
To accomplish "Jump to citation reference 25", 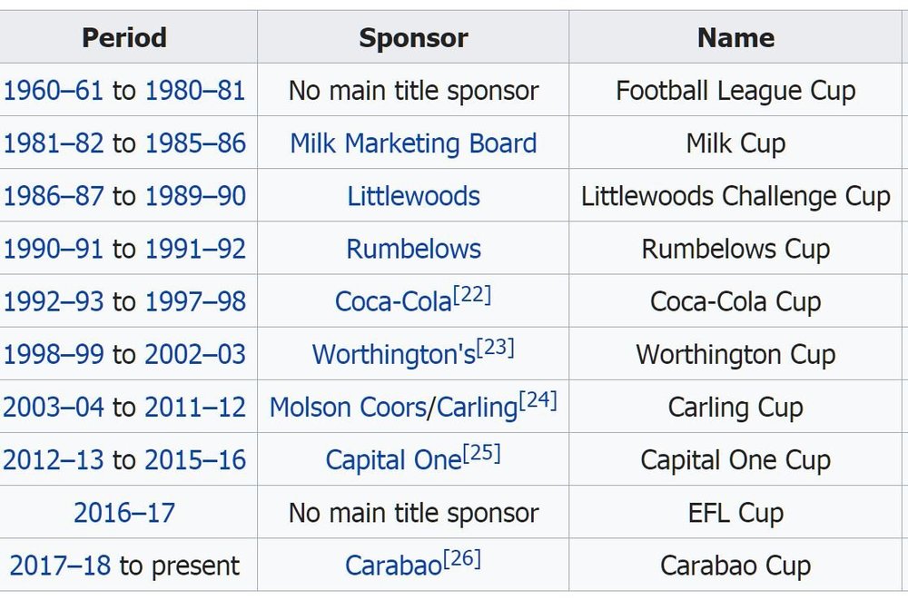I will [482, 453].
